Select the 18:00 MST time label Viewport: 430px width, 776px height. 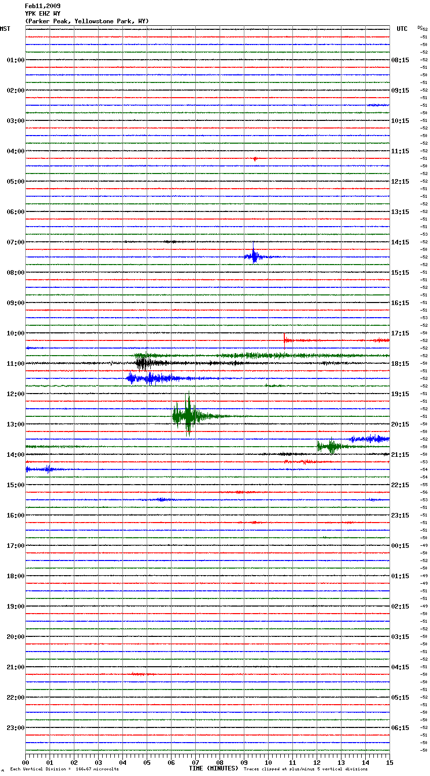tap(15, 576)
